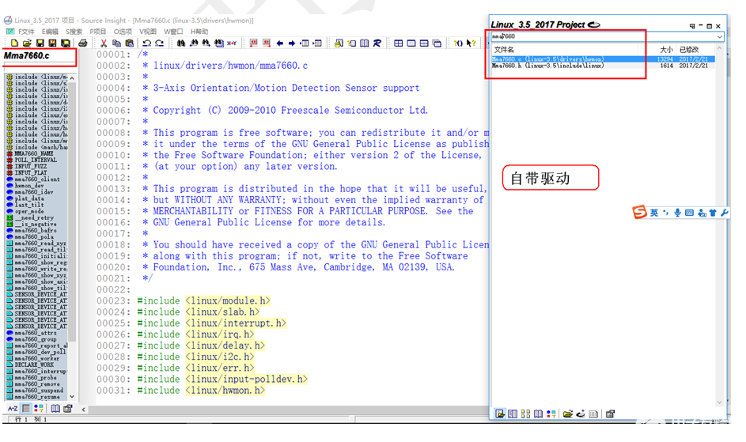Click the microphone icon on Sogou toolbar
This screenshot has height=442, width=746.
pyautogui.click(x=677, y=213)
